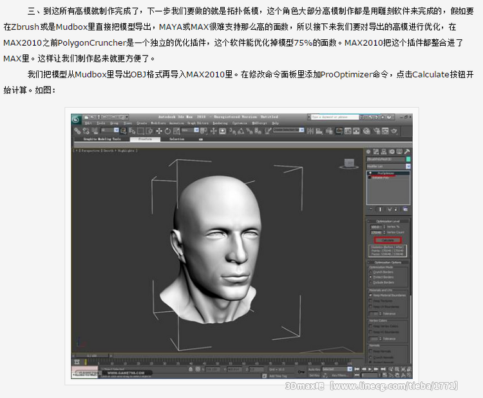This screenshot has width=483, height=398.
Task: Click the Auto Key button
Action: coord(314,370)
